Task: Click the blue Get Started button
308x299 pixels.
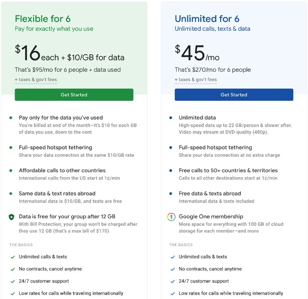Action: 234,95
